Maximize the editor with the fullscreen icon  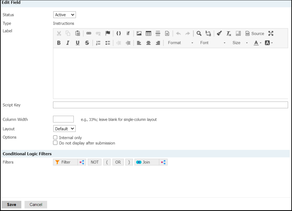pyautogui.click(x=271, y=34)
